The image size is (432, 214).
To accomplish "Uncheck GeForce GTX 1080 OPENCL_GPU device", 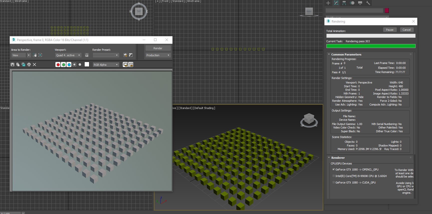I will coord(333,169).
